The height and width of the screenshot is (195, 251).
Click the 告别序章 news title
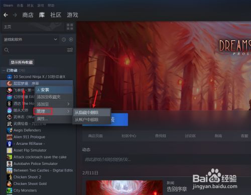[177, 189]
